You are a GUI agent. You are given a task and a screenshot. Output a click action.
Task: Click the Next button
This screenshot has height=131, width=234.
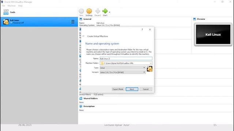tap(132, 89)
